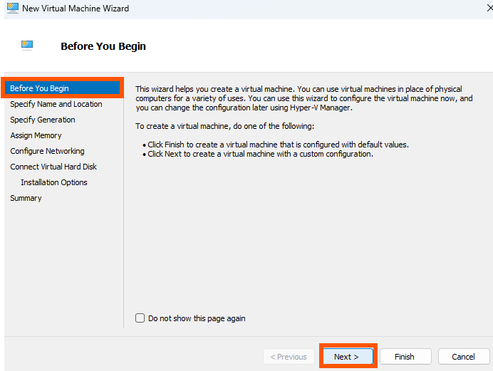
Task: Select Configure Networking step
Action: 47,151
